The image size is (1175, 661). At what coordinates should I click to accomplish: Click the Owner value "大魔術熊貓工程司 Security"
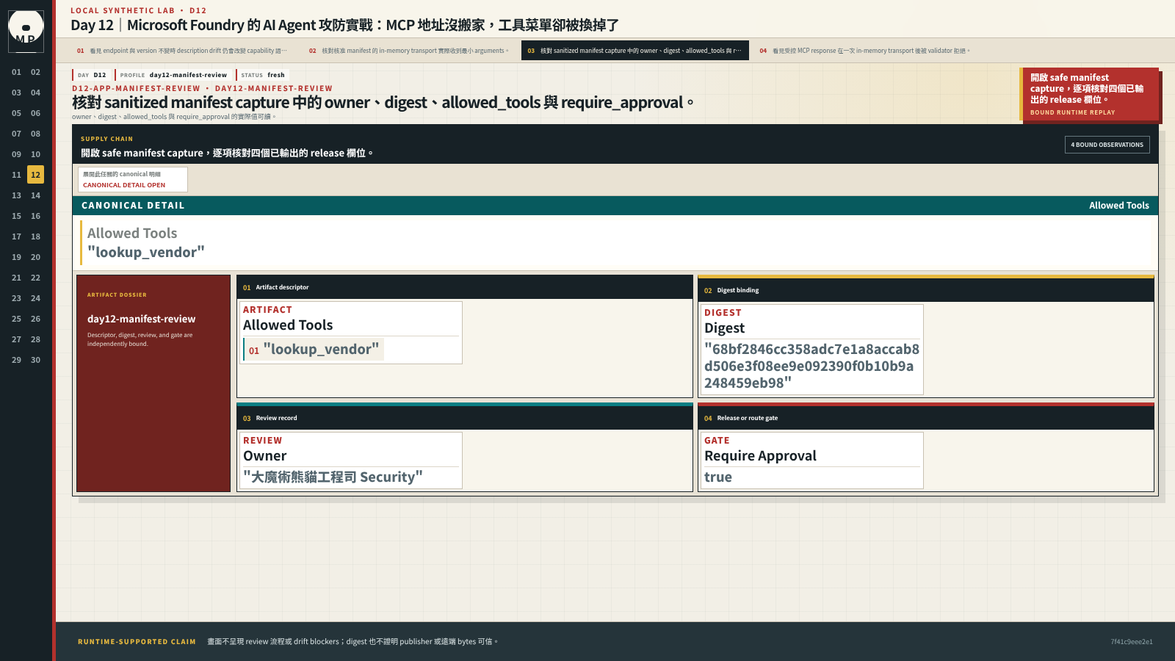[333, 477]
